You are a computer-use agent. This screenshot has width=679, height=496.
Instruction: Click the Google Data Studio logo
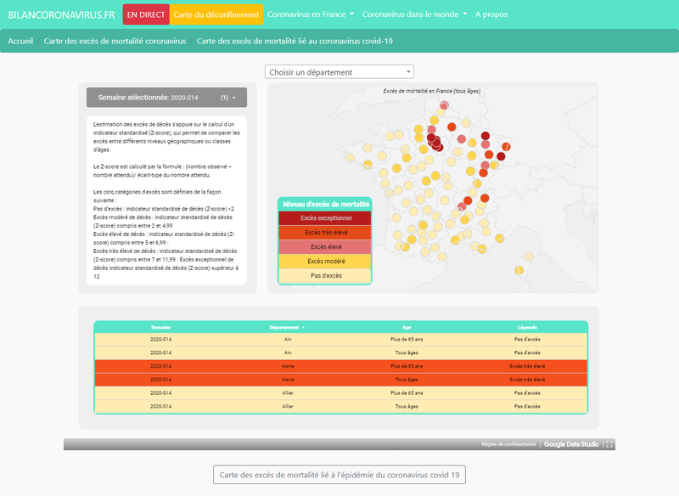pyautogui.click(x=570, y=442)
